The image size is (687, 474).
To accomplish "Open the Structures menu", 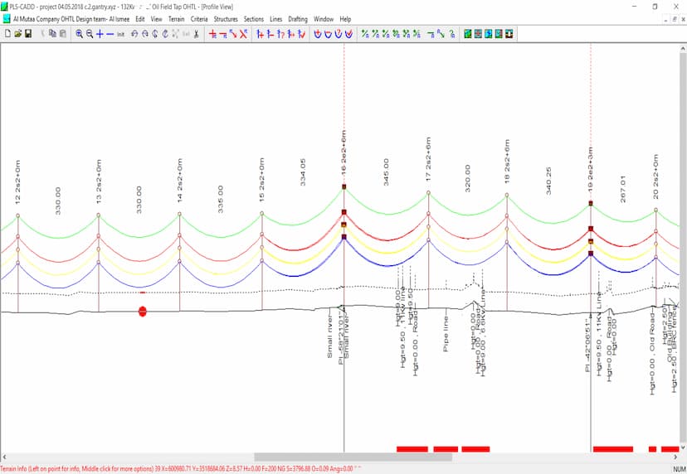I will click(x=226, y=19).
